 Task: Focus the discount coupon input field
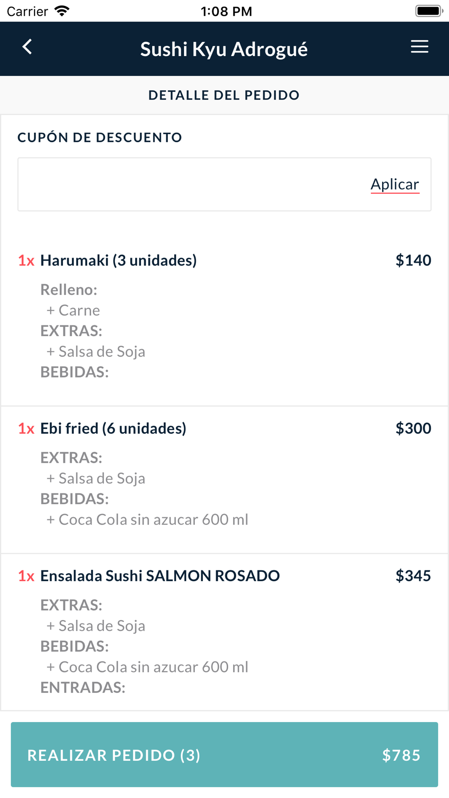[189, 184]
